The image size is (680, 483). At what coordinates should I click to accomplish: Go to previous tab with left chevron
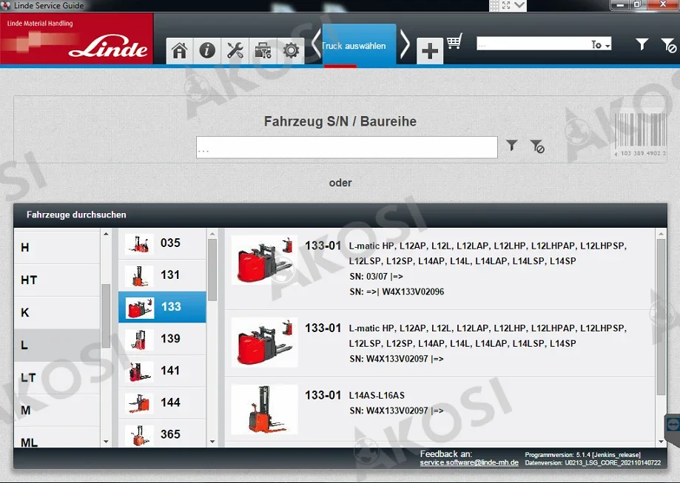click(316, 44)
